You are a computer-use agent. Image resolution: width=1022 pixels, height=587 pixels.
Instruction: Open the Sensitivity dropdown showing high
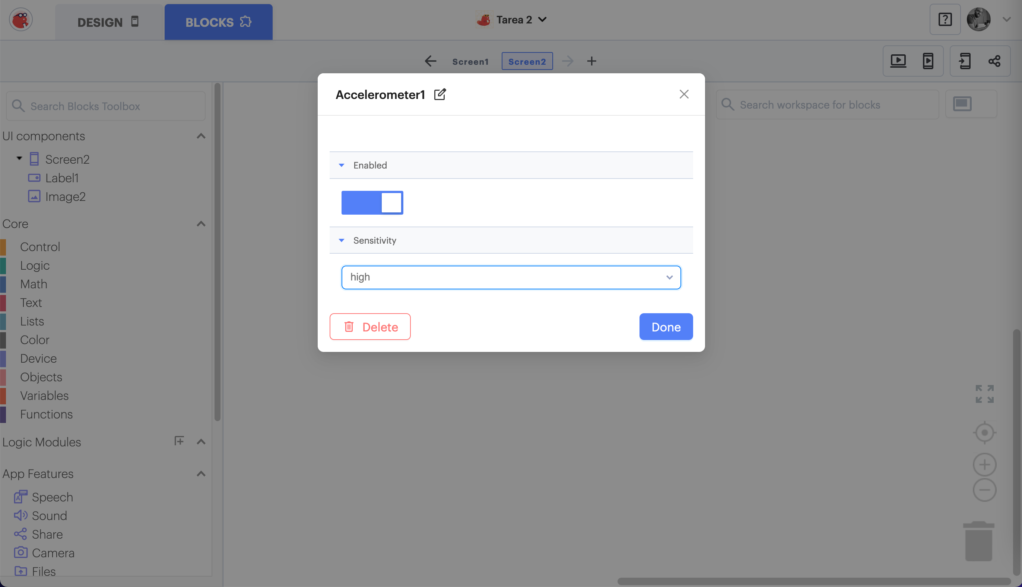pyautogui.click(x=511, y=278)
